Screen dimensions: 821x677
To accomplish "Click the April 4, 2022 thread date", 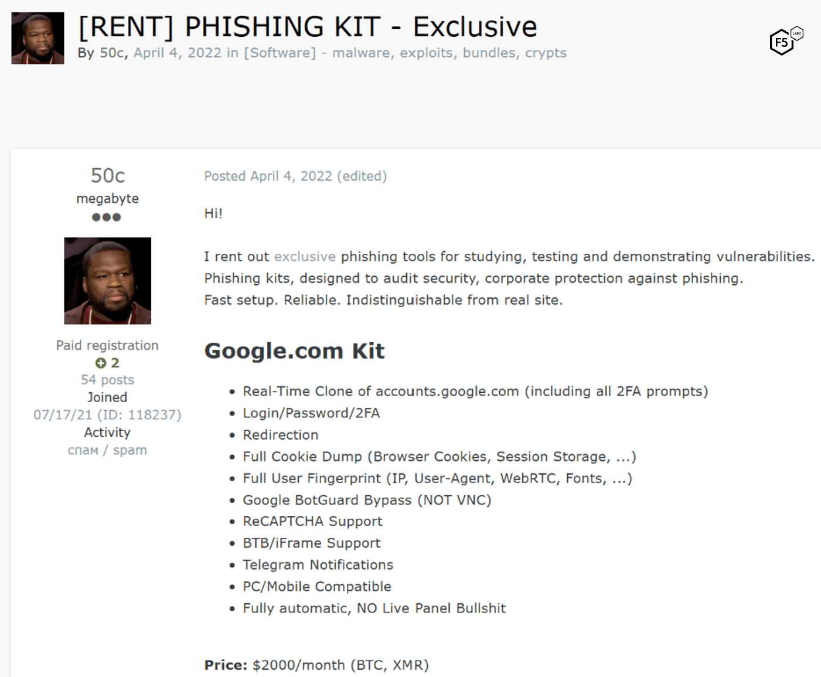I will [x=177, y=53].
